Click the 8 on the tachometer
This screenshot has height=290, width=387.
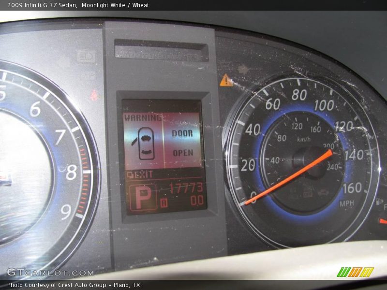coord(71,172)
